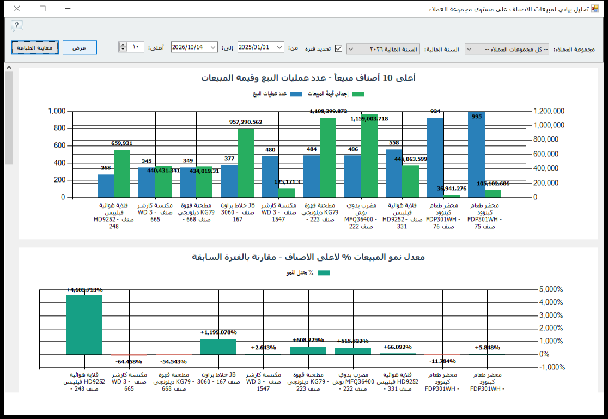
Task: Click the data label 36,941.276
Action: coord(452,189)
